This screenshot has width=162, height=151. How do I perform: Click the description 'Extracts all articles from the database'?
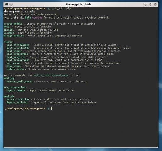(x=61, y=99)
